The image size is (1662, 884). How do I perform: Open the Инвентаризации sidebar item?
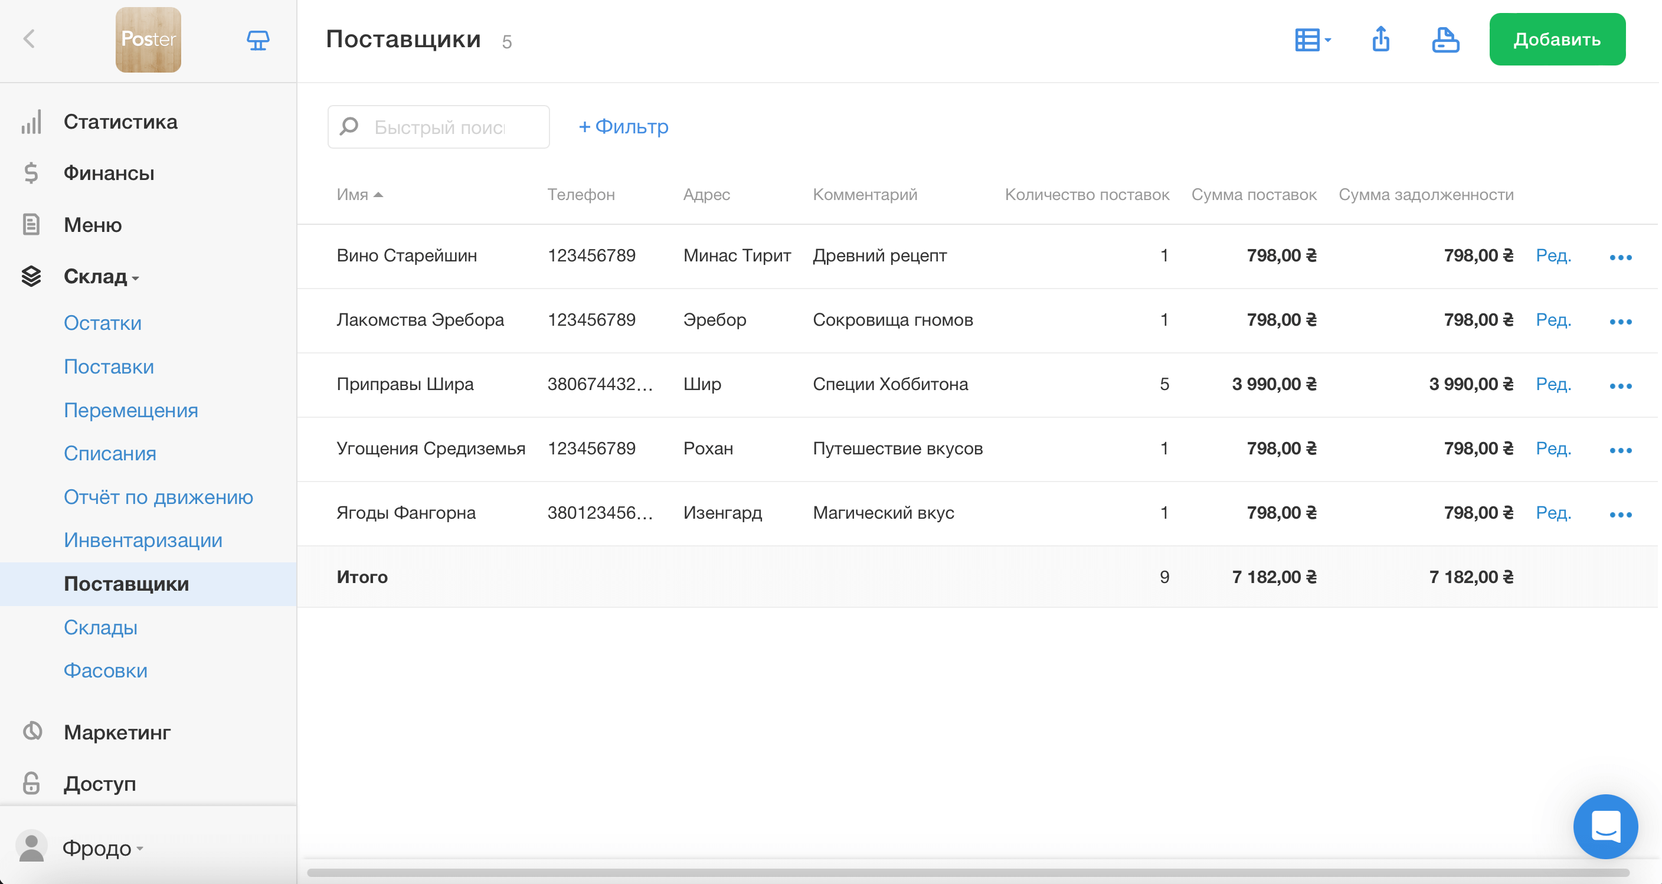pyautogui.click(x=143, y=540)
